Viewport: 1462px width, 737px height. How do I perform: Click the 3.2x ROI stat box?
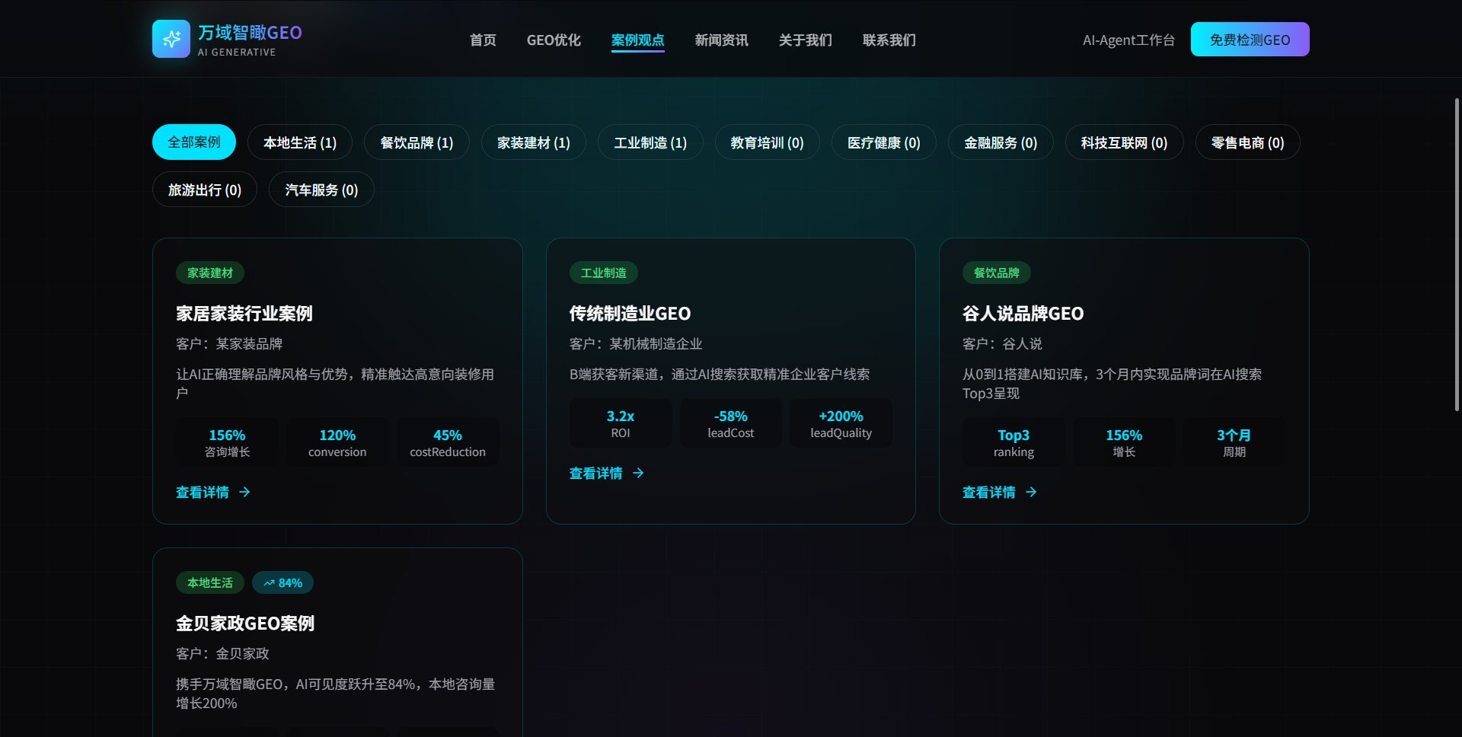[621, 423]
